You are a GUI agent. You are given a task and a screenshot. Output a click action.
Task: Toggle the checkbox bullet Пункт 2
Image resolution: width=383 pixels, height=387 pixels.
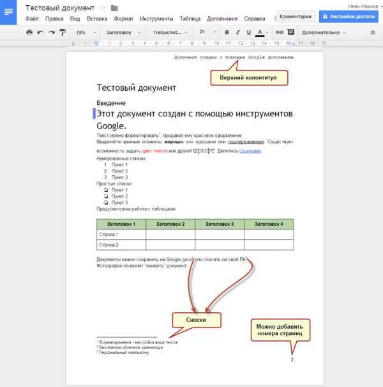[106, 196]
